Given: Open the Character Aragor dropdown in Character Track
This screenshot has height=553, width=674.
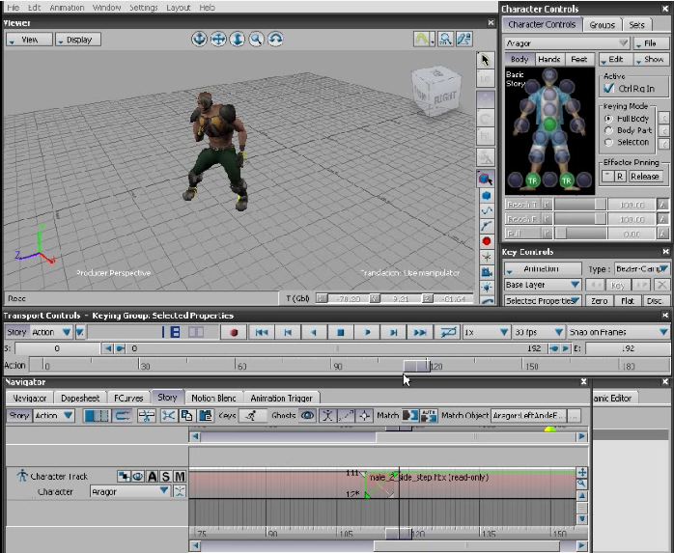Looking at the screenshot, I should pyautogui.click(x=130, y=491).
